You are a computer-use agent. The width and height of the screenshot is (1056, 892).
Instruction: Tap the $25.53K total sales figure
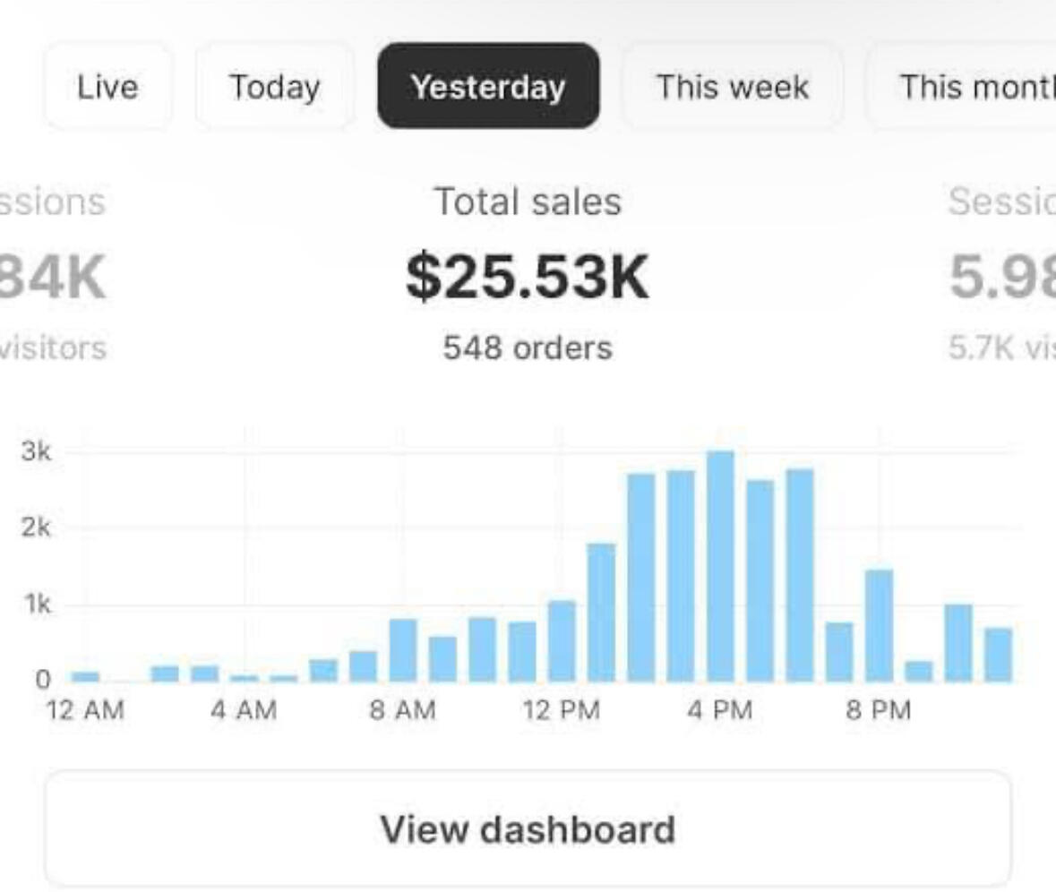coord(528,277)
